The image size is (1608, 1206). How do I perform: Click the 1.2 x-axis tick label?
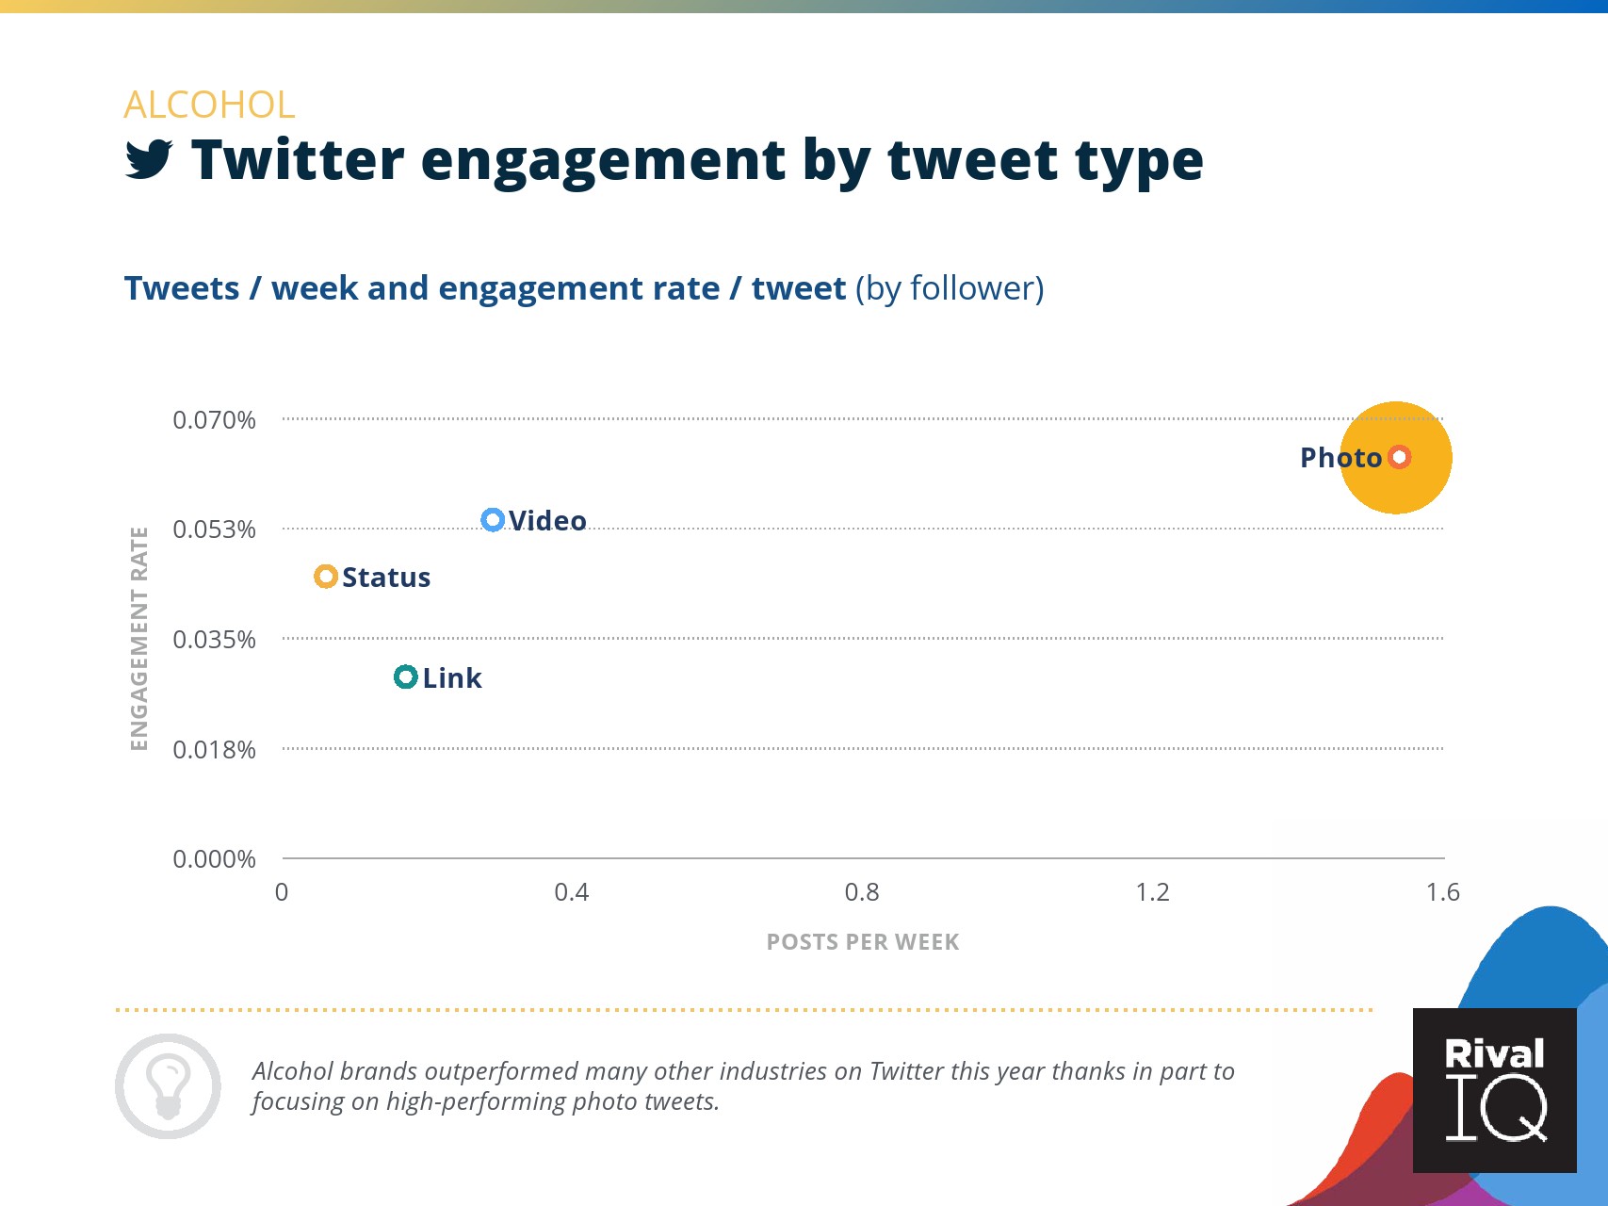click(1152, 892)
